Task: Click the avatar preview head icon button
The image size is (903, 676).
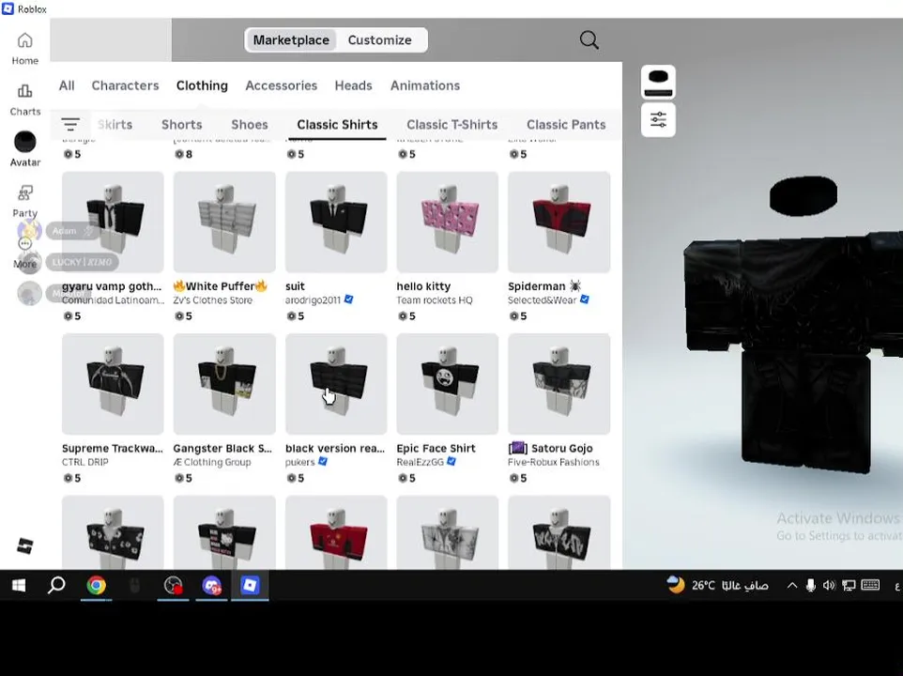Action: [x=658, y=83]
